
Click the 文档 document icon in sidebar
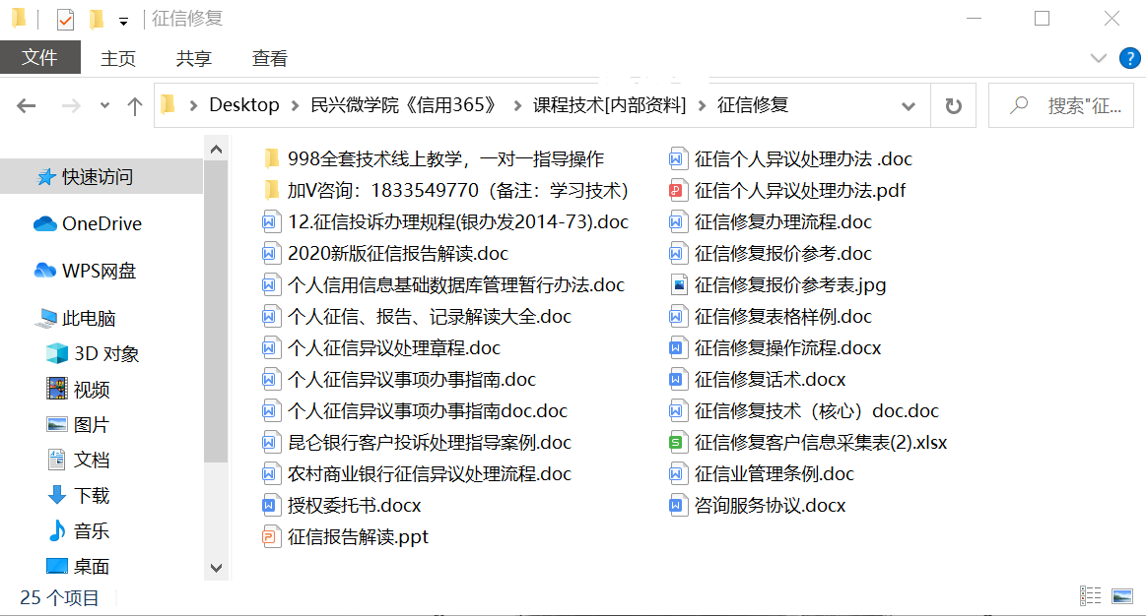(x=57, y=460)
